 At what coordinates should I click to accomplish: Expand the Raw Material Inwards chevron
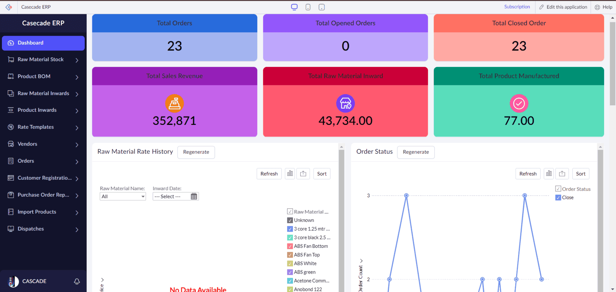pos(77,94)
